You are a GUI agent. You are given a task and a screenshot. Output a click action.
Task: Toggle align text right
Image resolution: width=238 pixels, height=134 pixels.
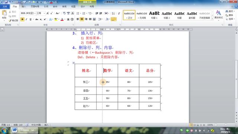tap(86, 19)
